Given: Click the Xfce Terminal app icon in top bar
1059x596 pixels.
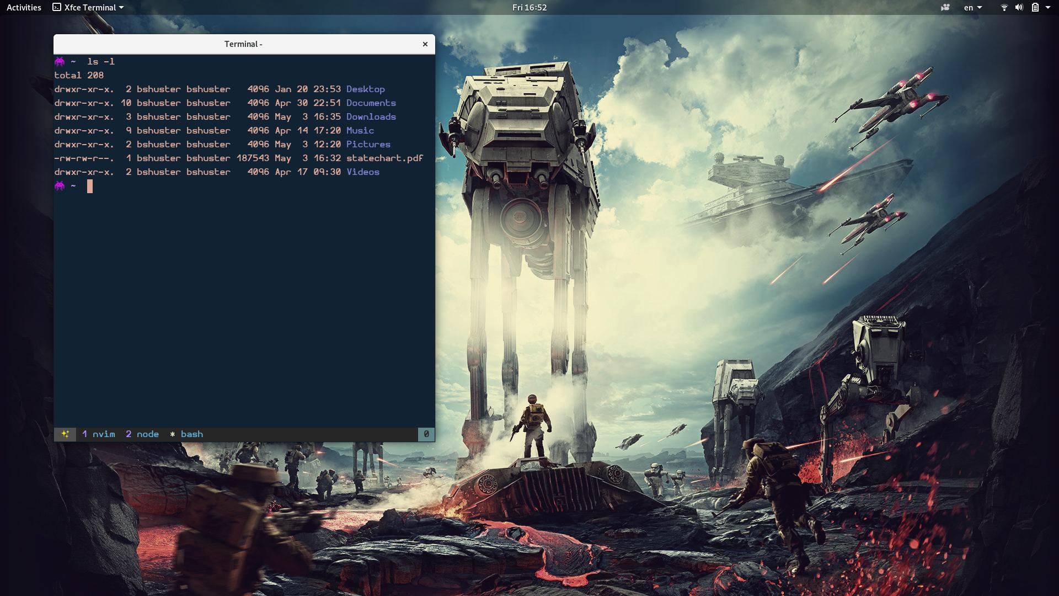Looking at the screenshot, I should click(x=57, y=8).
